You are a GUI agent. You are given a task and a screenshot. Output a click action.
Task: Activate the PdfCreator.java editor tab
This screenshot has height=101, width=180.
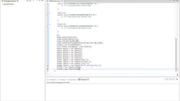[x=55, y=1]
